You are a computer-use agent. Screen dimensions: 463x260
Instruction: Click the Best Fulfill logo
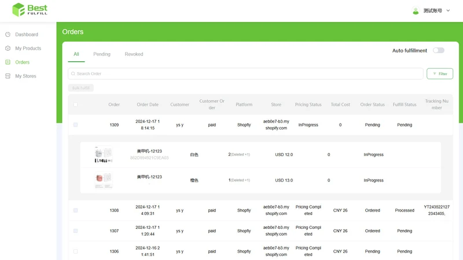(30, 10)
